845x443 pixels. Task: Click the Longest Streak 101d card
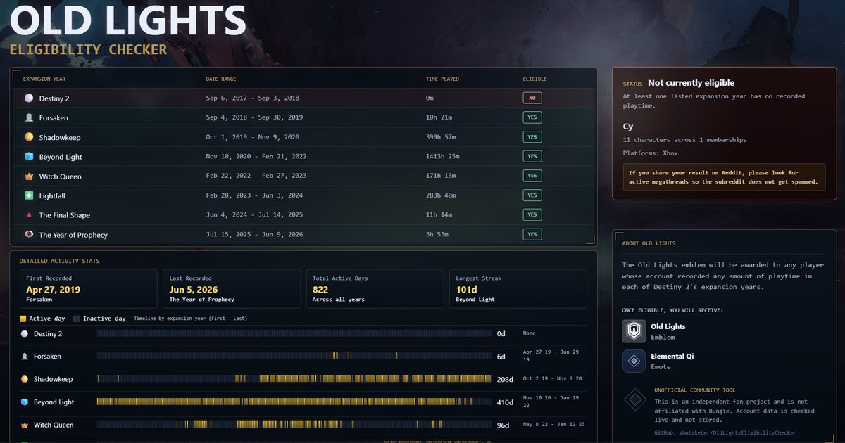[518, 288]
